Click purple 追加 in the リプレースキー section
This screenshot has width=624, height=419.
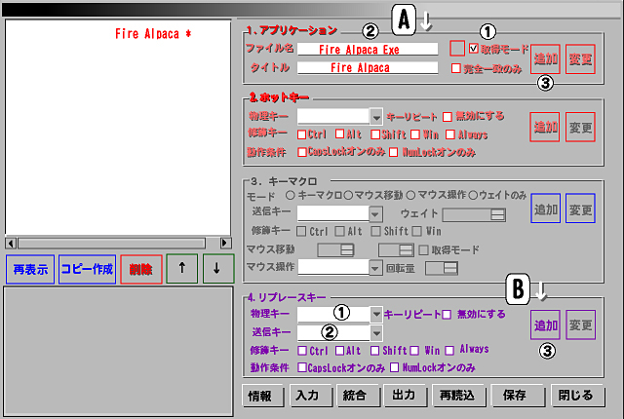click(545, 325)
